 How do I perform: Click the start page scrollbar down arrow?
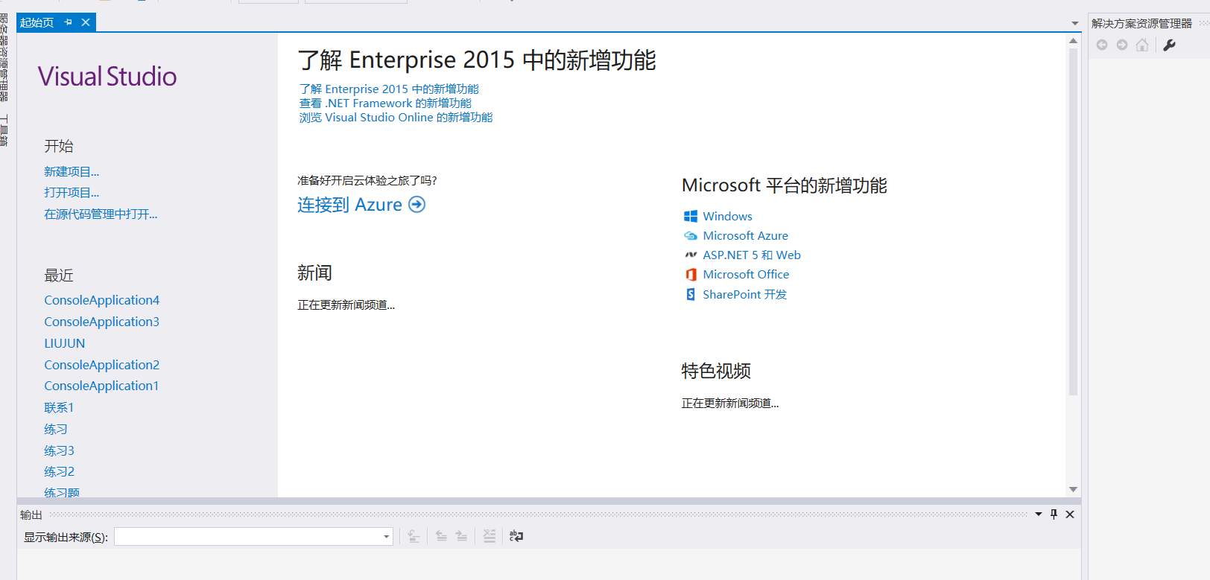[x=1073, y=489]
